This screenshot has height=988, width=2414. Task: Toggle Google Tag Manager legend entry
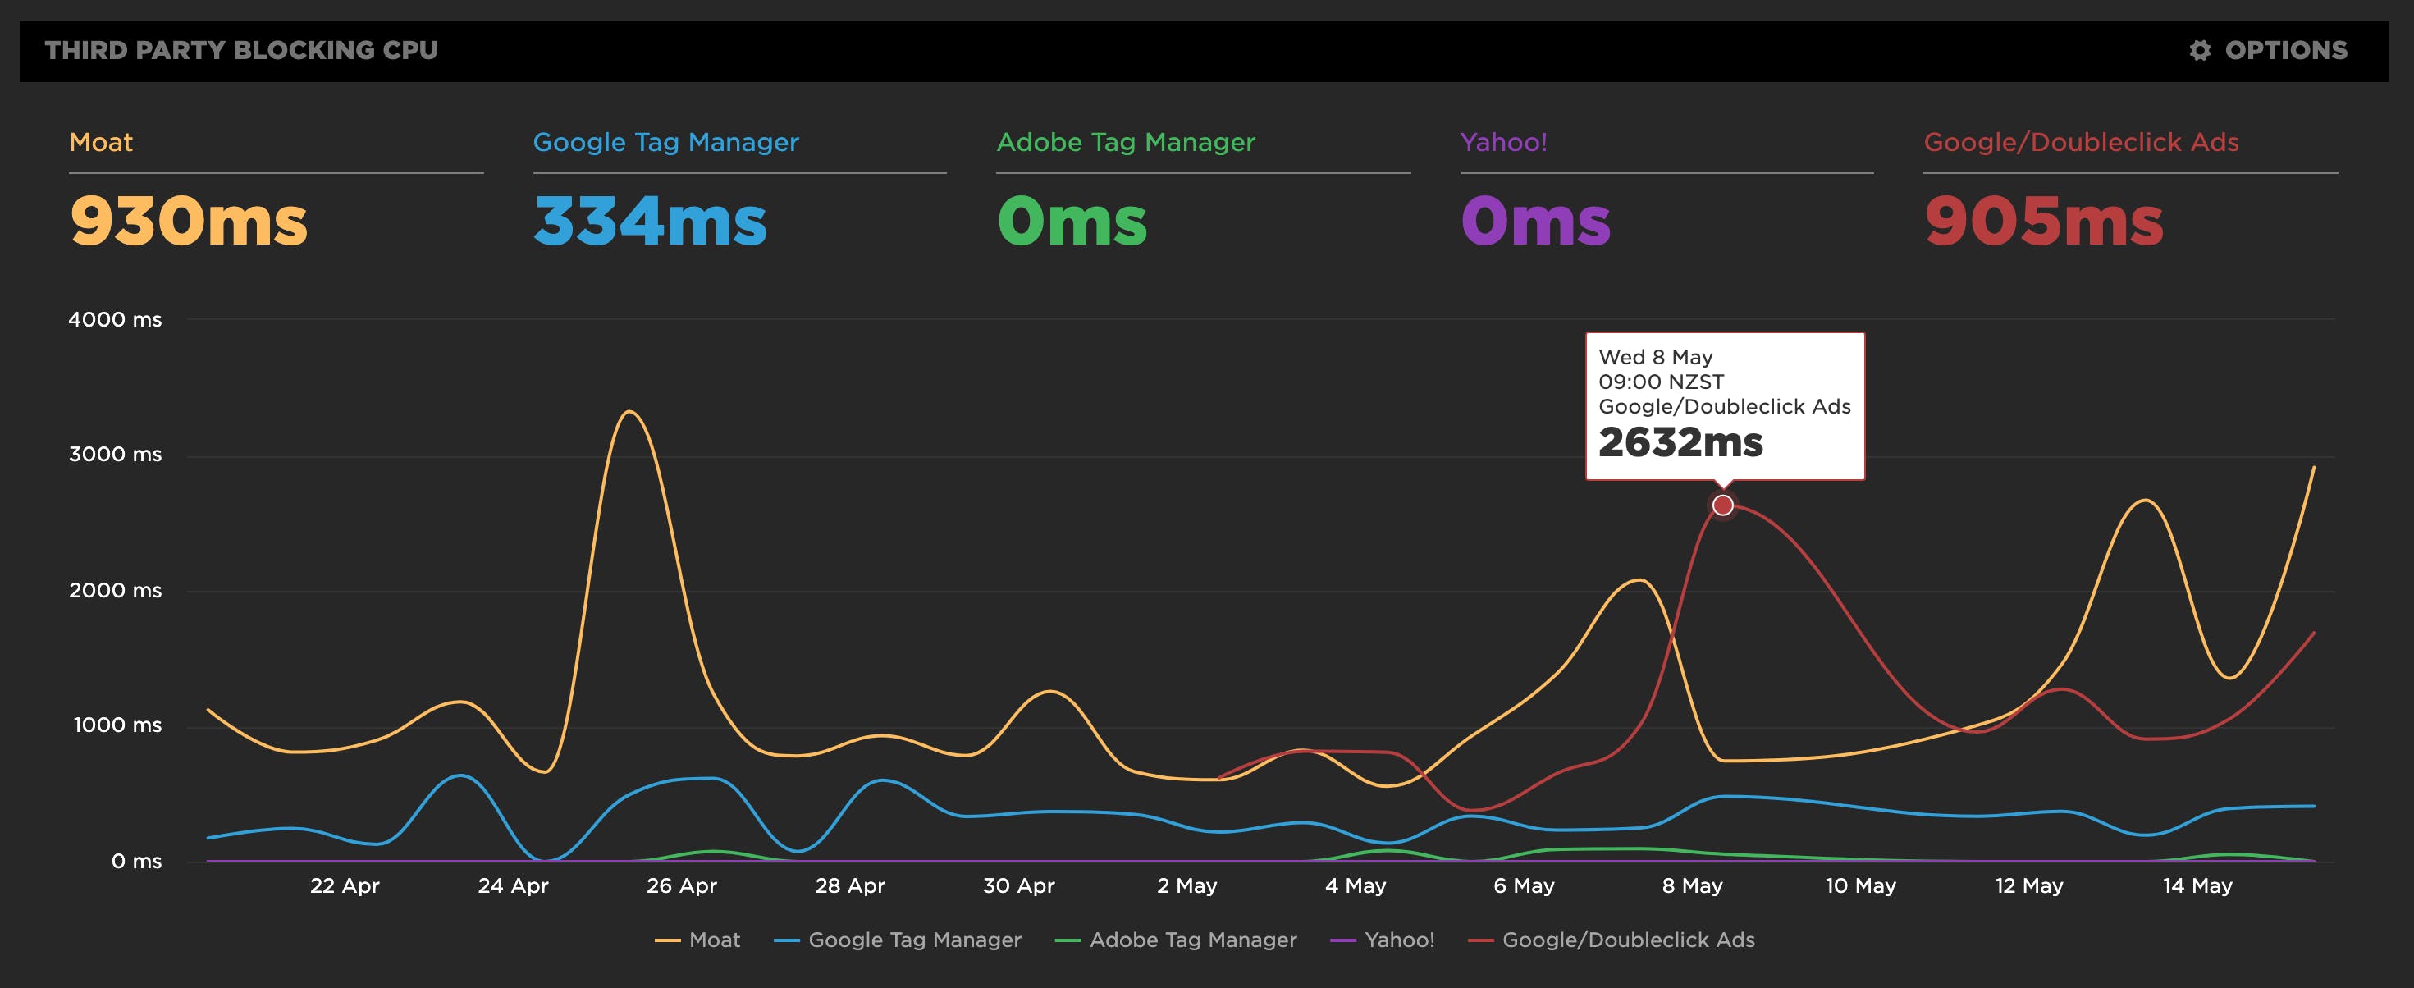point(914,940)
